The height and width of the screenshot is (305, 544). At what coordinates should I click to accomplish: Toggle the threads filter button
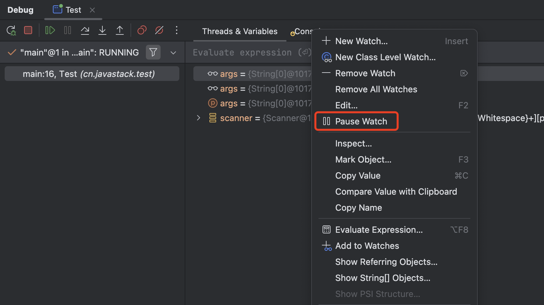coord(153,53)
